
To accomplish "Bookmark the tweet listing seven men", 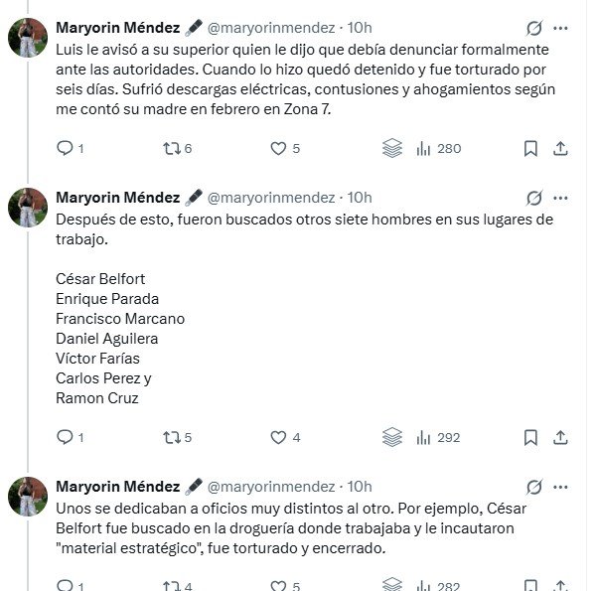I will pos(530,437).
